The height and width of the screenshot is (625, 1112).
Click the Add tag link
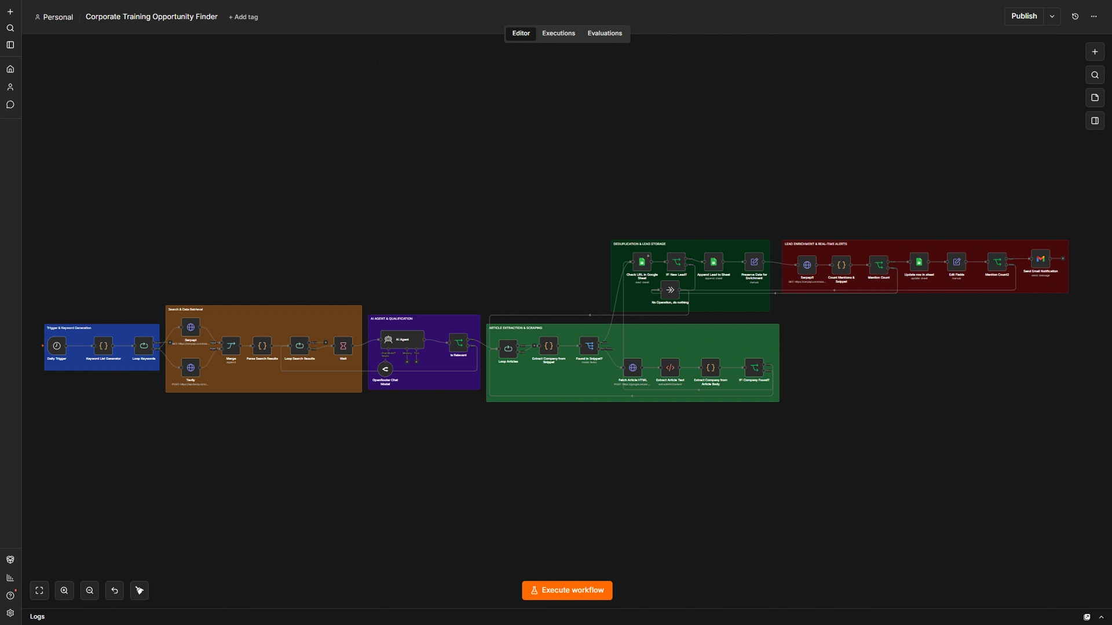tap(243, 17)
